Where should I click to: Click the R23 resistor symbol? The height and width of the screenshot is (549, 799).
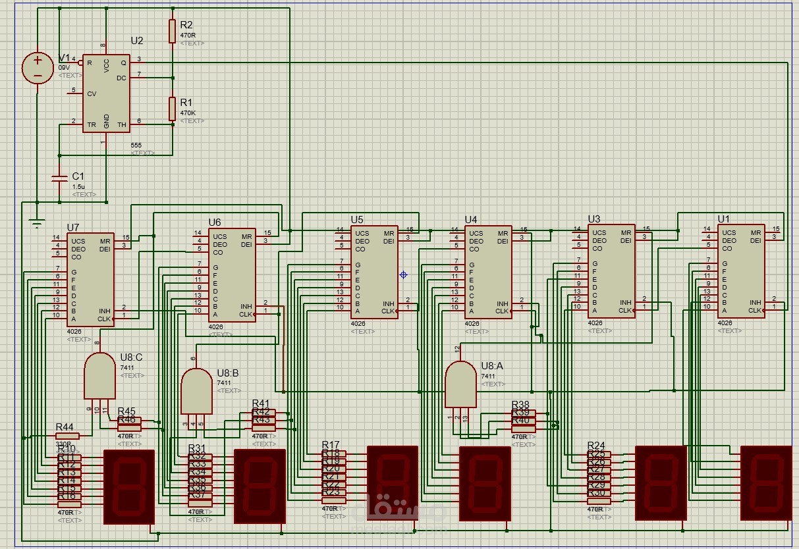coord(334,500)
